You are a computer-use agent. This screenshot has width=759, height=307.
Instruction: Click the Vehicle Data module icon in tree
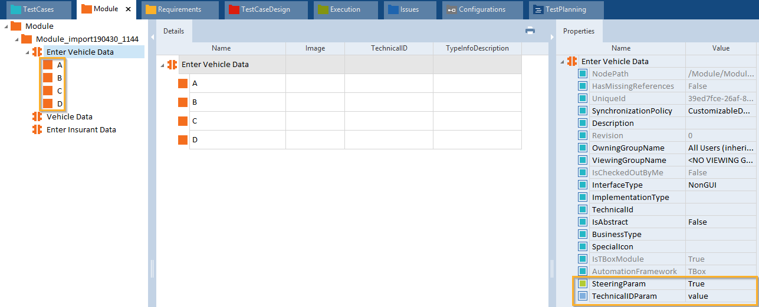(38, 116)
